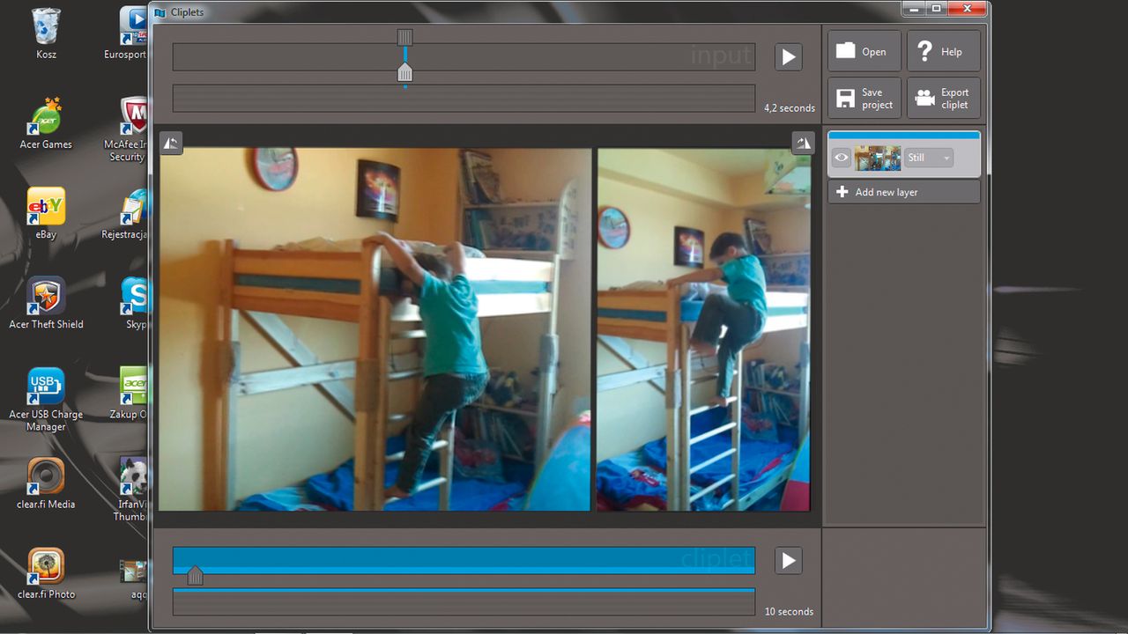Play the cliplet preview
This screenshot has height=634, width=1128.
click(x=789, y=561)
